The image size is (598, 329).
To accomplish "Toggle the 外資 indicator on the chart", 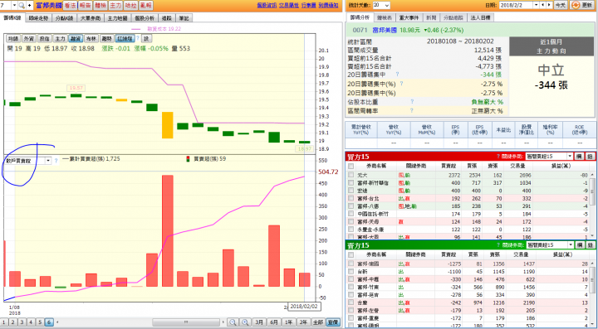I will click(x=28, y=38).
